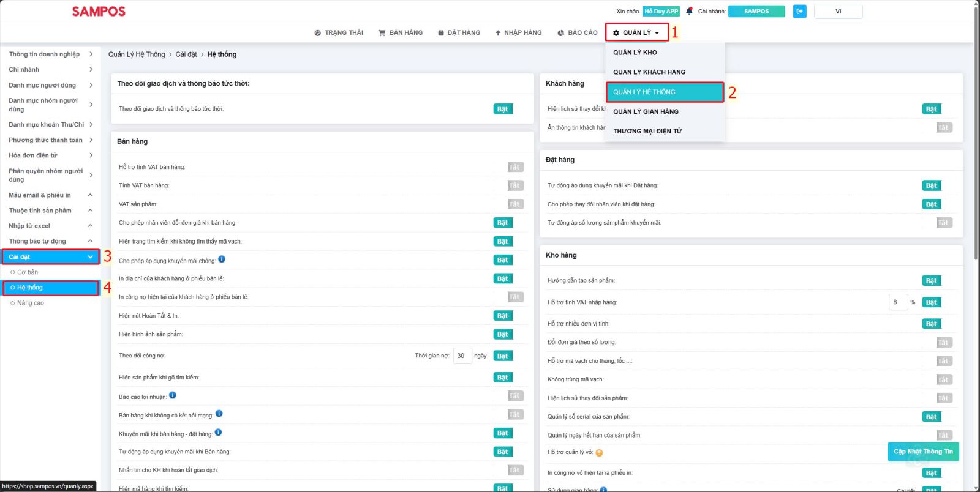
Task: Toggle Không trùng mã vạch switch
Action: click(944, 379)
